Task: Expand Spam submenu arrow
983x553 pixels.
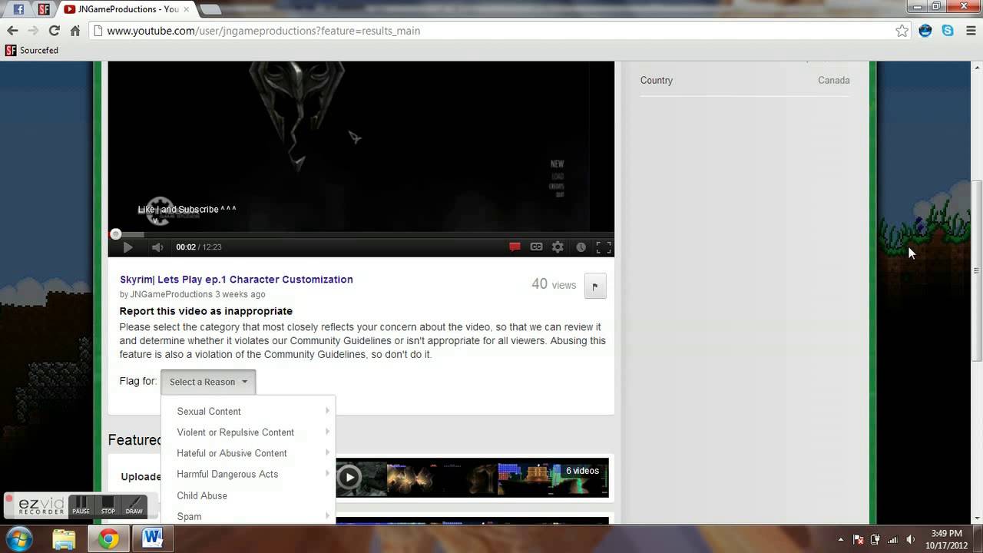Action: [x=327, y=515]
